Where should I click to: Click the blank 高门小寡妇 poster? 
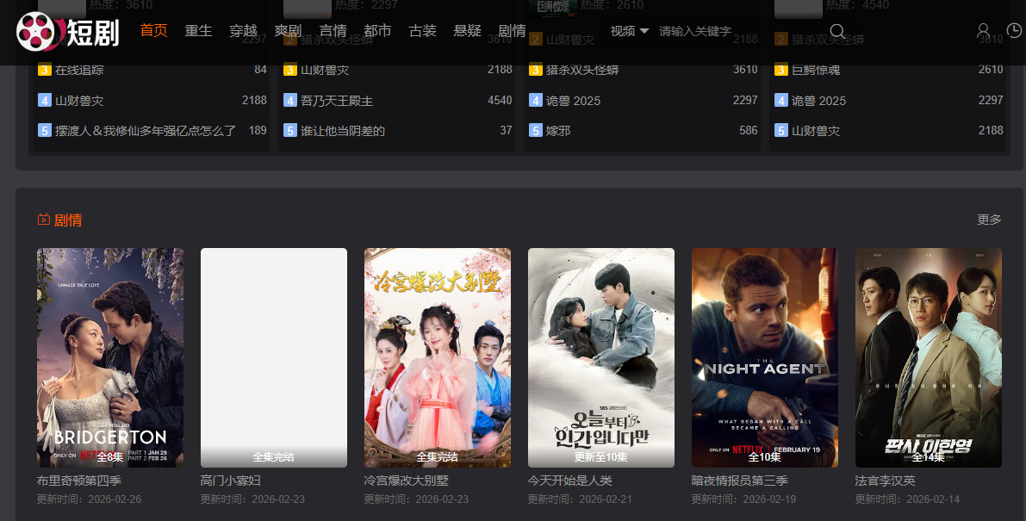(274, 357)
